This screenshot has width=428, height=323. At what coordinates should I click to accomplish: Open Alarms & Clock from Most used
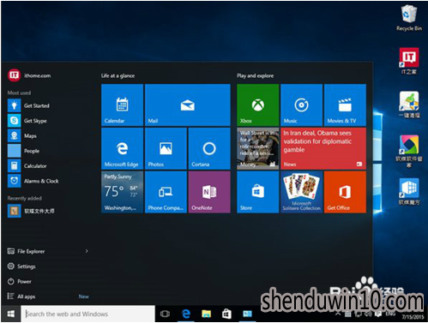pos(49,181)
